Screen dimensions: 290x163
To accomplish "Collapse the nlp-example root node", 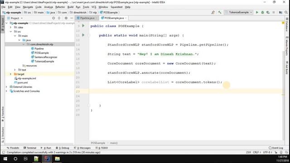I will (7, 23).
